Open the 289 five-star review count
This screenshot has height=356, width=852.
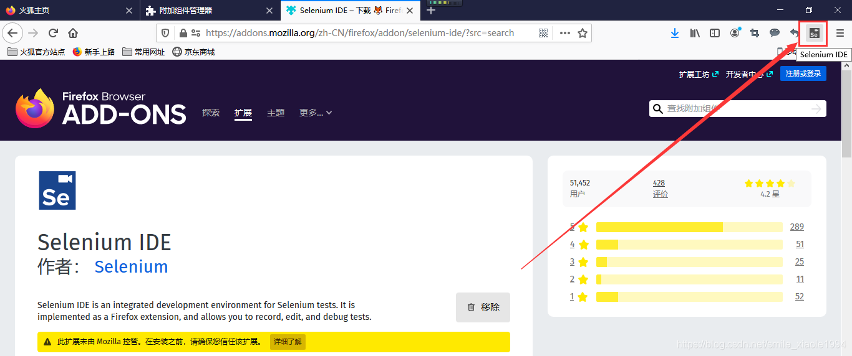tap(796, 227)
